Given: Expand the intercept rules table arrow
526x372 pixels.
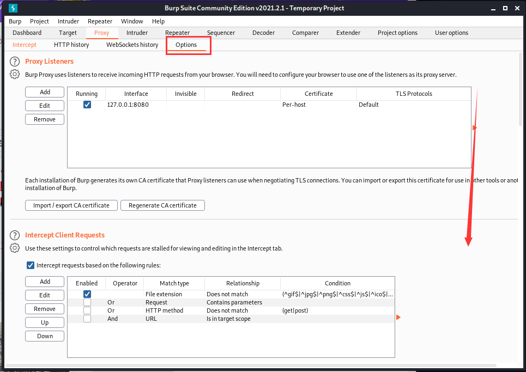Looking at the screenshot, I should 398,317.
